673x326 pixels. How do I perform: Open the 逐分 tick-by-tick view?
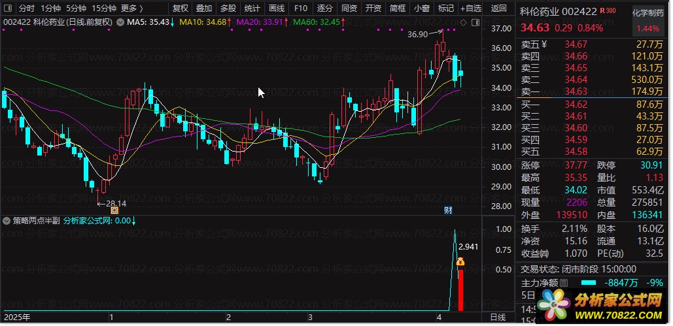point(325,8)
